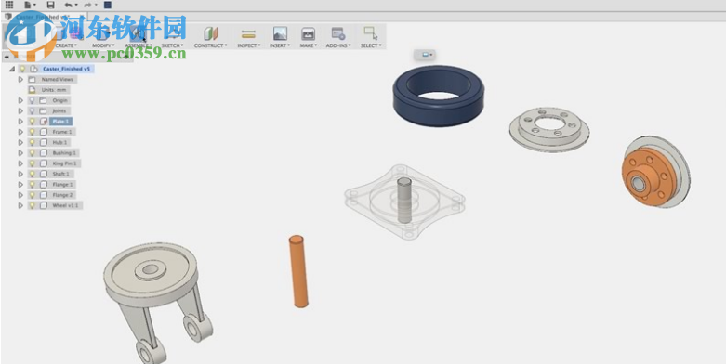This screenshot has height=364, width=726.
Task: Save the design with the disk icon
Action: 51,5
